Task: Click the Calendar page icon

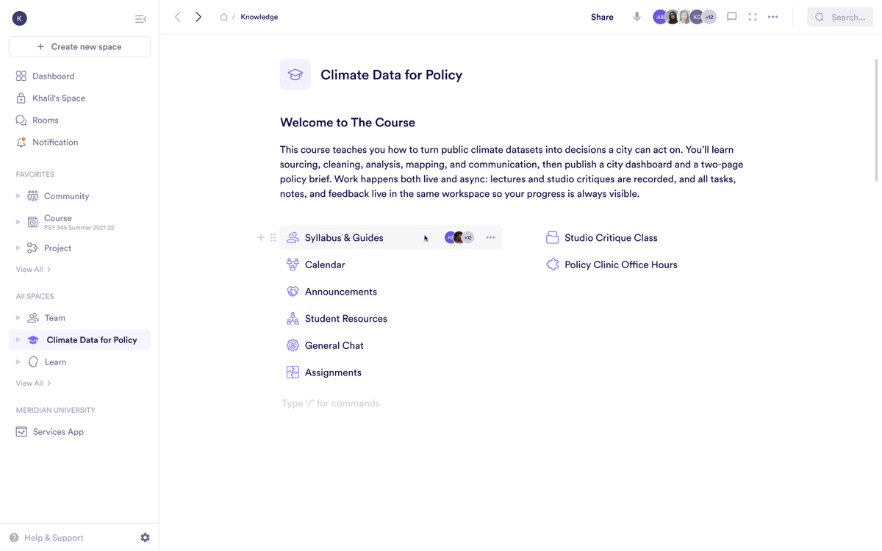Action: point(293,264)
